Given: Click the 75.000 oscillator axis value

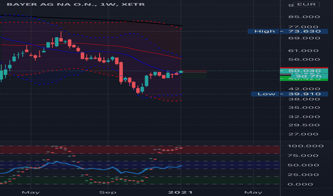Looking at the screenshot, I should [x=303, y=155].
